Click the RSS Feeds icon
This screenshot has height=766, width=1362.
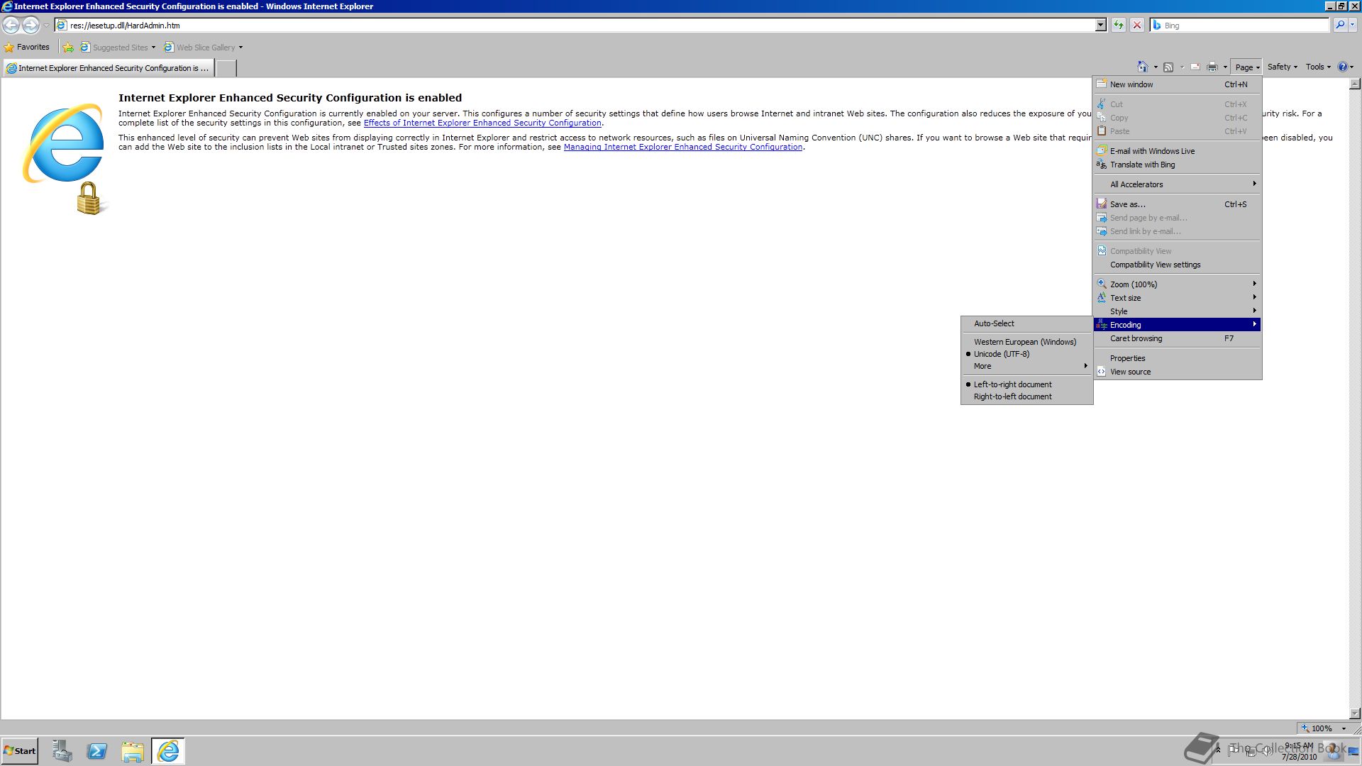(x=1168, y=67)
